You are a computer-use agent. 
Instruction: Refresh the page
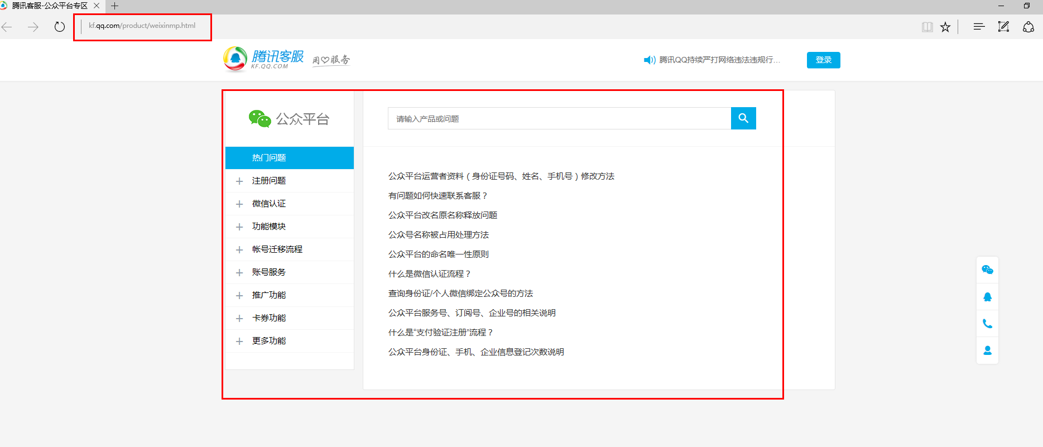click(60, 27)
